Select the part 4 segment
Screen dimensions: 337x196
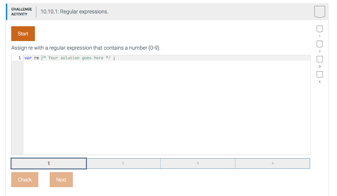click(272, 163)
